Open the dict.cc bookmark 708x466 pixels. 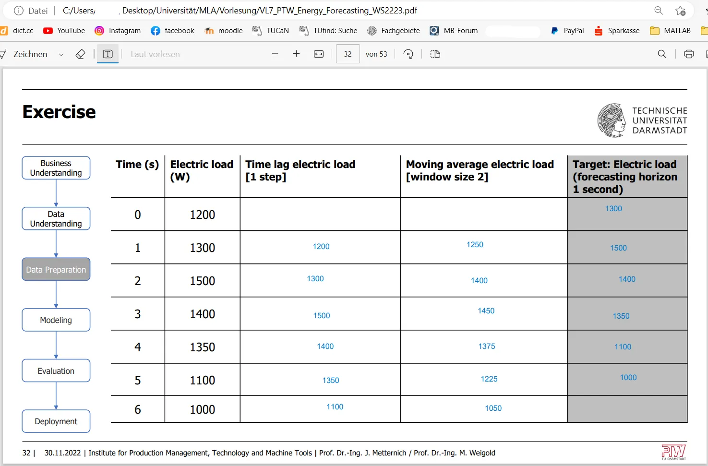click(x=17, y=31)
